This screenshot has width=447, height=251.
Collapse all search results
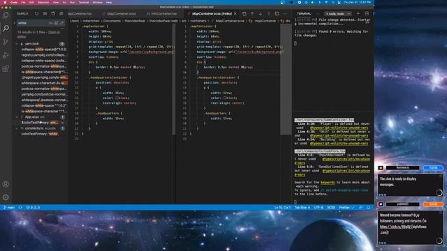pos(61,14)
